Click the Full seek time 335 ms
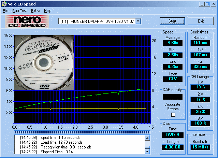This screenshot has width=218, height=158. [200, 67]
